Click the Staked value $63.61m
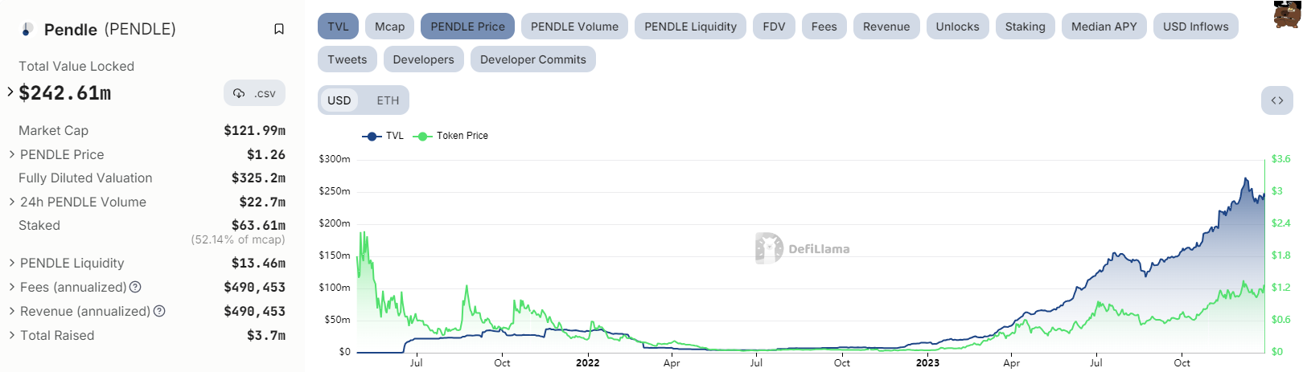 click(258, 225)
